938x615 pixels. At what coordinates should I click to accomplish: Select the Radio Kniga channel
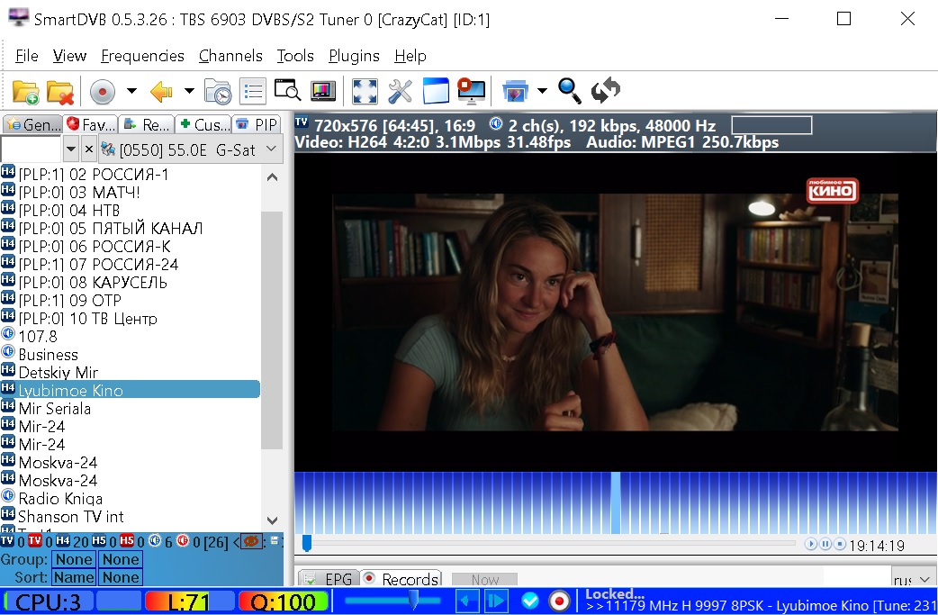pos(131,498)
